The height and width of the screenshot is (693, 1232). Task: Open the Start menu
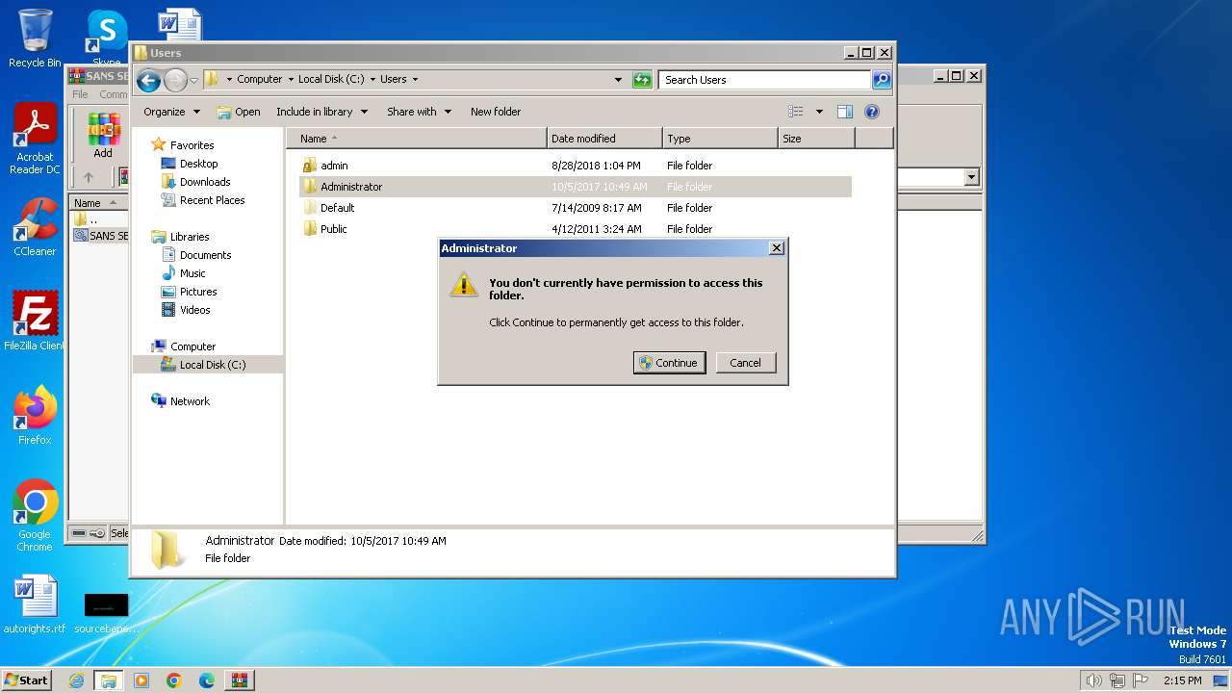tap(26, 680)
